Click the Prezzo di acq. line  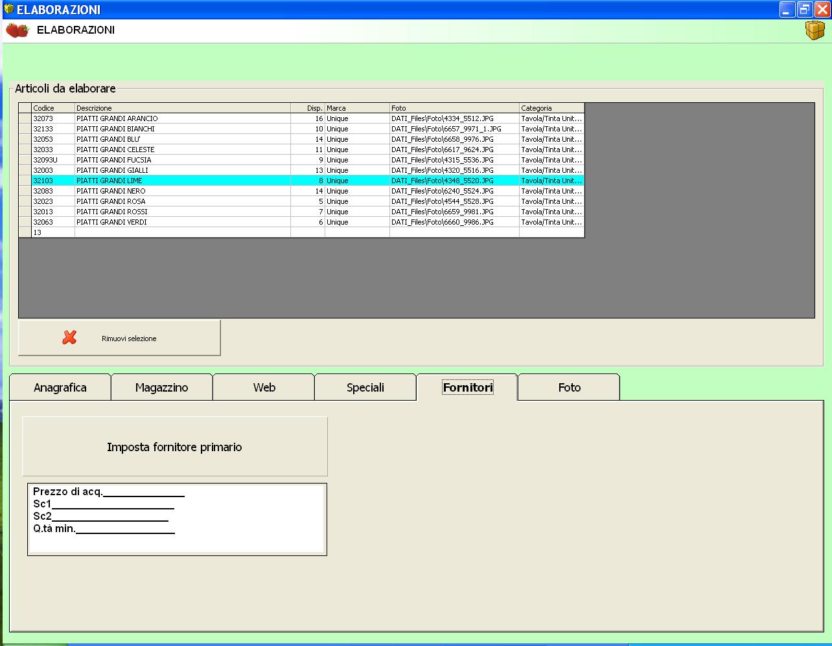pos(109,492)
